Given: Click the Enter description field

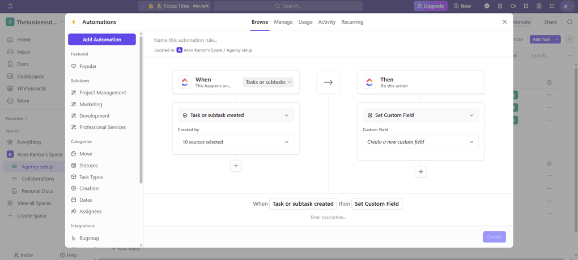Looking at the screenshot, I should pos(328,218).
